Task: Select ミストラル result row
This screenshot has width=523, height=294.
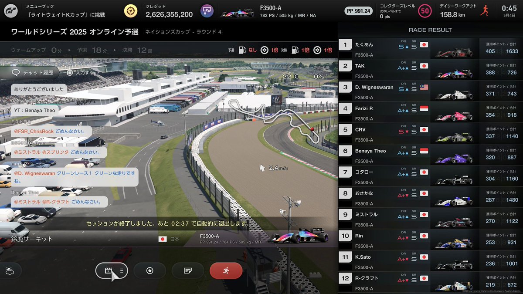Action: pos(430,218)
